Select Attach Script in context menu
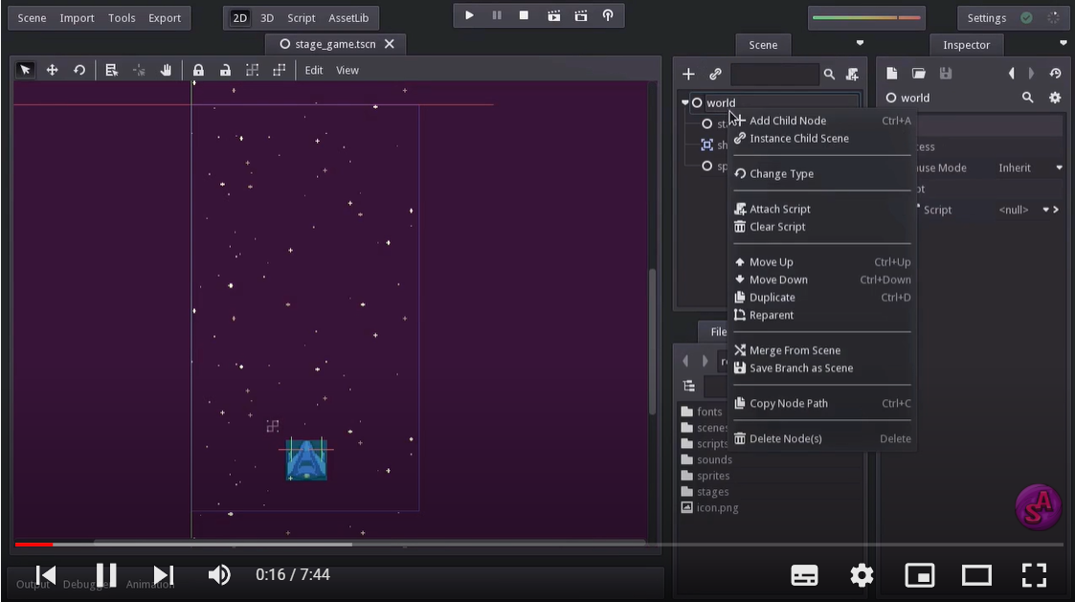The image size is (1075, 602). click(822, 210)
